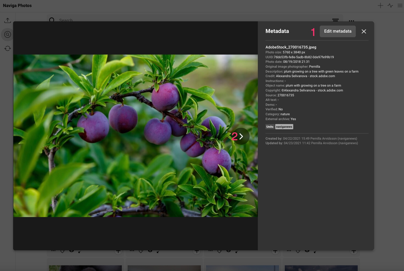Open the hamburger menu in the top-right corner
The image size is (404, 271).
click(400, 5)
